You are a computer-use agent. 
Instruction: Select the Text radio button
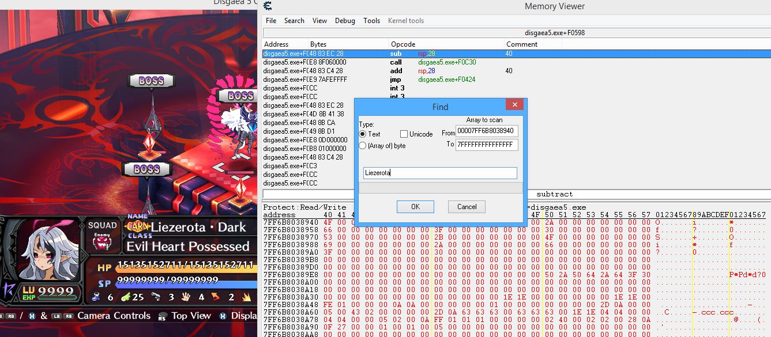click(x=363, y=134)
